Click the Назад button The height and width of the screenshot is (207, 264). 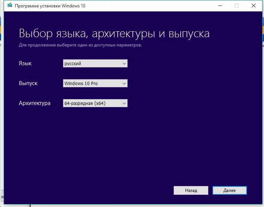(x=191, y=190)
